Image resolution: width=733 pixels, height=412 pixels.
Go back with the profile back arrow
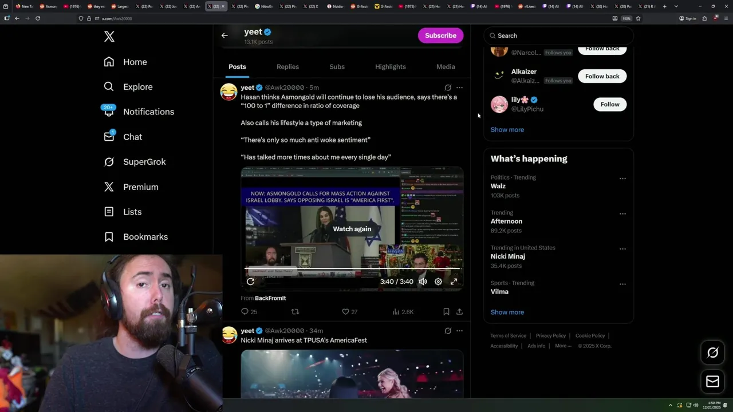coord(224,35)
